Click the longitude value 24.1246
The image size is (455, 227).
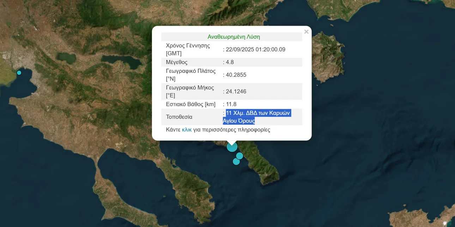[x=236, y=92]
